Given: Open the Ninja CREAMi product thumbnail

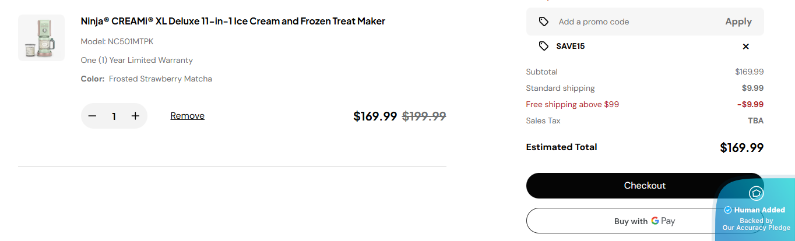Looking at the screenshot, I should click(x=41, y=38).
